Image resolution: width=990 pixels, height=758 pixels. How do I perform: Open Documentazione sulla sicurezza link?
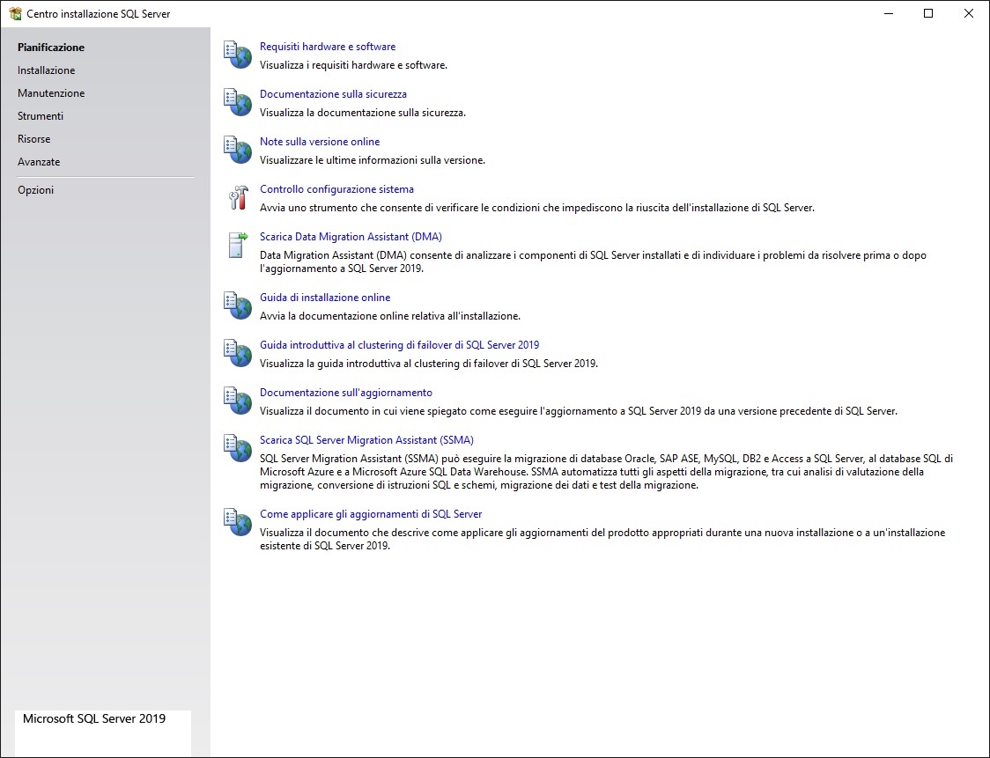[333, 94]
